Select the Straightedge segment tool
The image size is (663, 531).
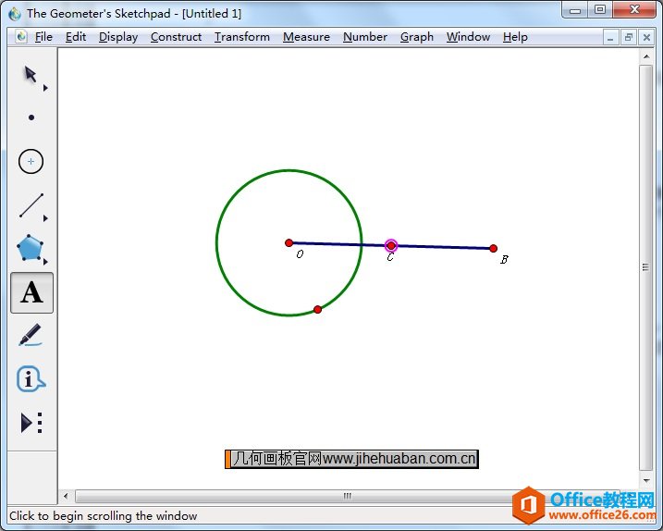pos(31,205)
